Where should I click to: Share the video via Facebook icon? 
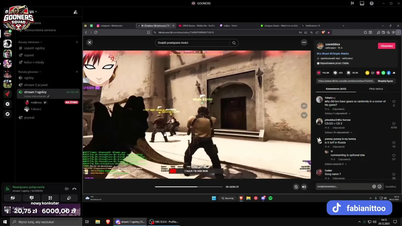point(388,73)
